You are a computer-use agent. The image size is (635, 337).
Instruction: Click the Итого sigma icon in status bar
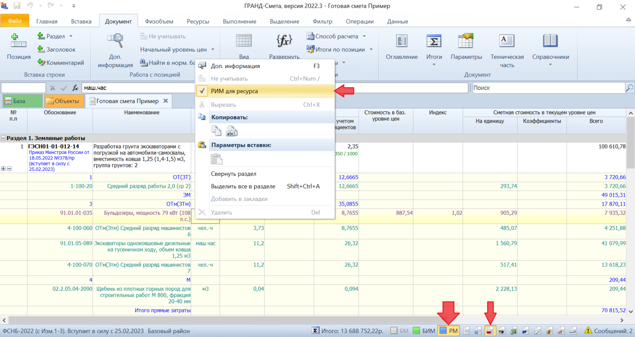click(x=315, y=331)
